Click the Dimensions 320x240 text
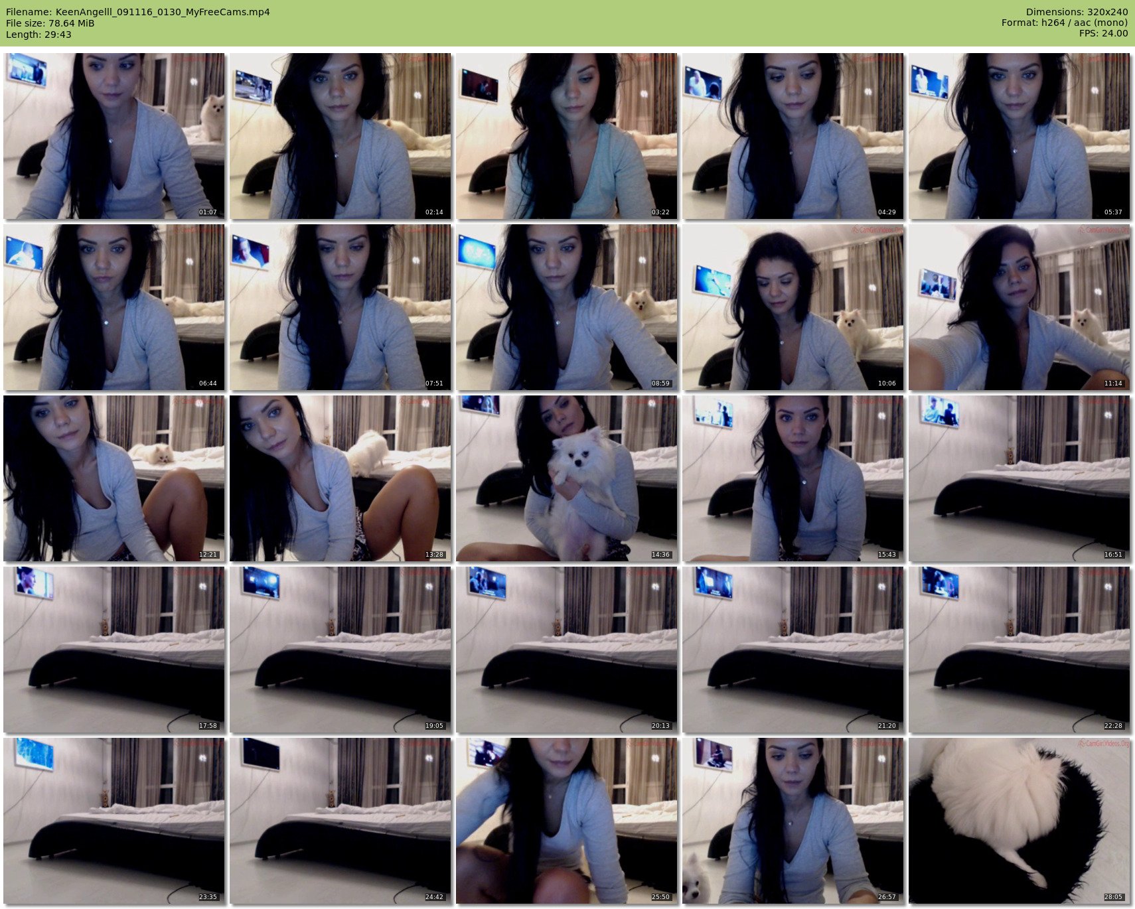 [1077, 12]
